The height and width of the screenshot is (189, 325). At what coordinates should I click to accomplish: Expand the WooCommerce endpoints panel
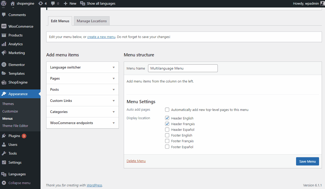pyautogui.click(x=114, y=123)
